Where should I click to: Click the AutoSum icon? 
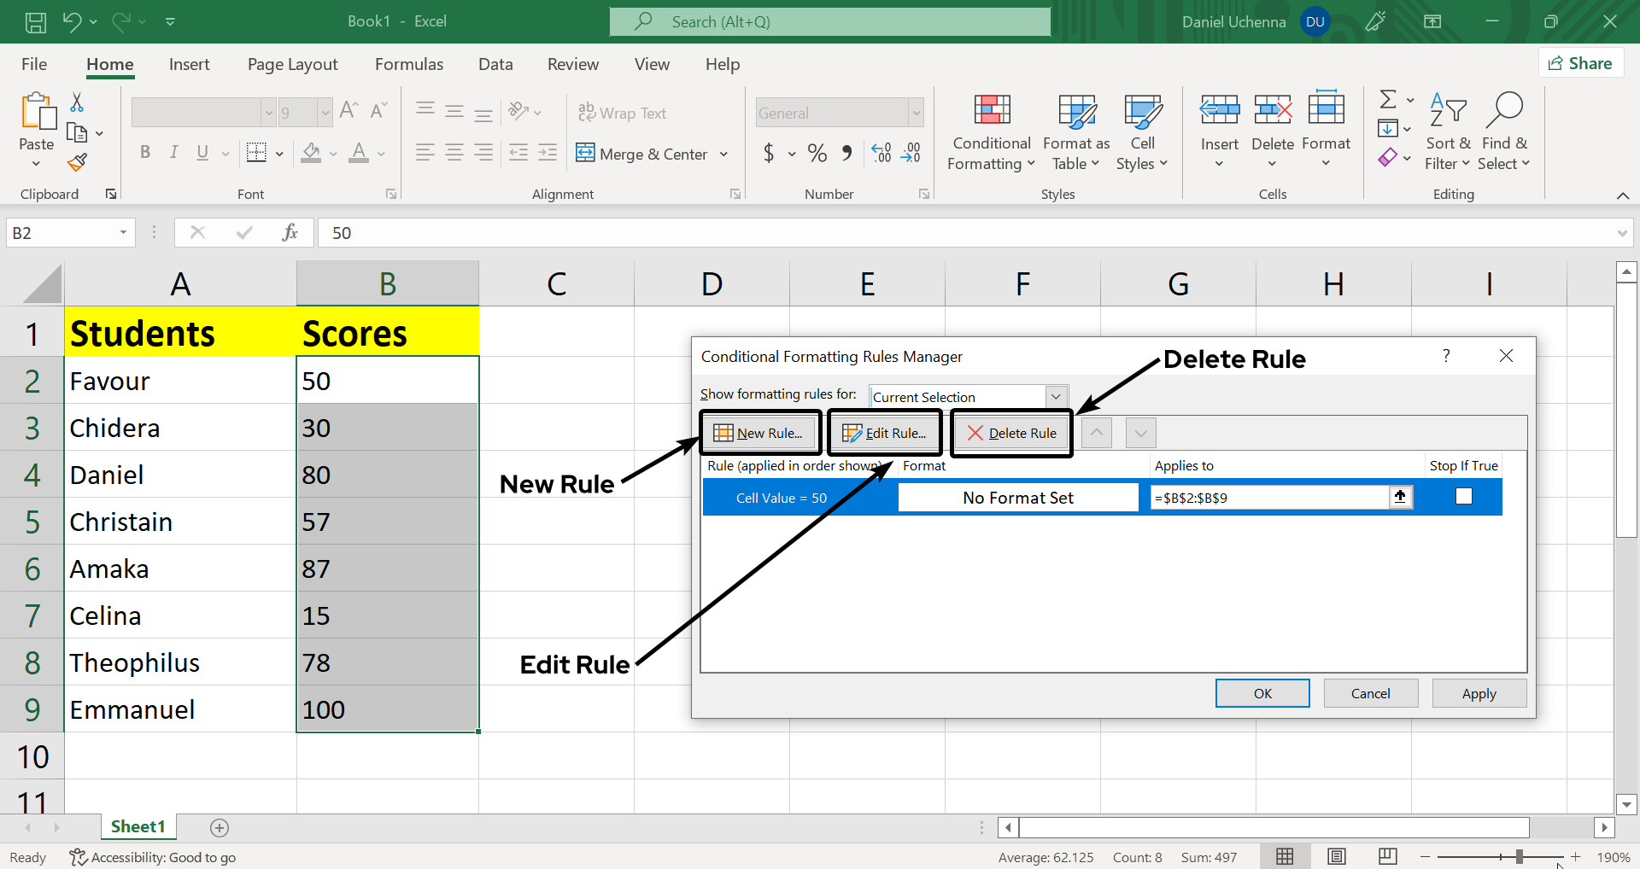1388,98
